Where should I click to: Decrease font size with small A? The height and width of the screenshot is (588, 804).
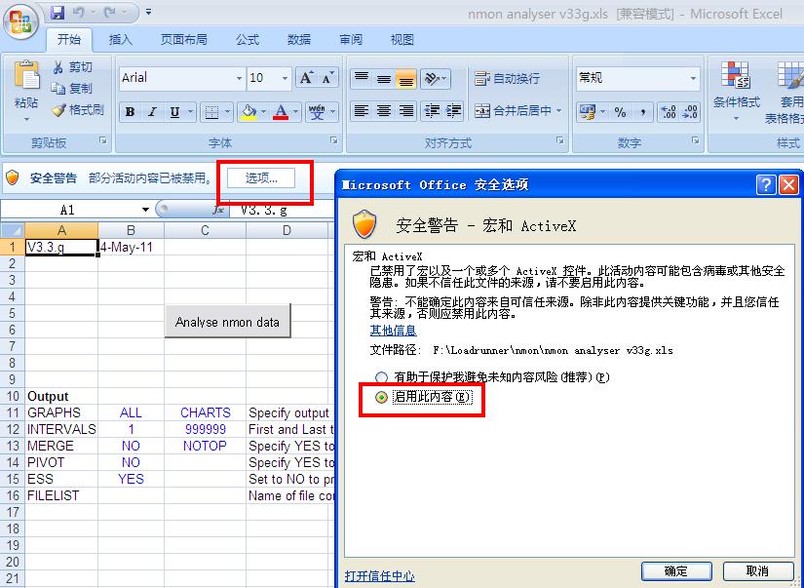327,78
